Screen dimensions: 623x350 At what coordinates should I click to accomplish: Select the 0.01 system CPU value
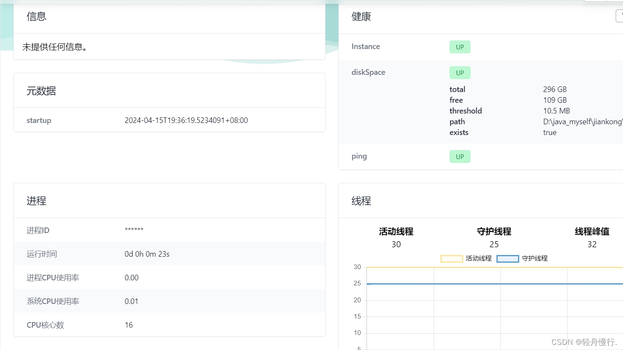tap(132, 301)
